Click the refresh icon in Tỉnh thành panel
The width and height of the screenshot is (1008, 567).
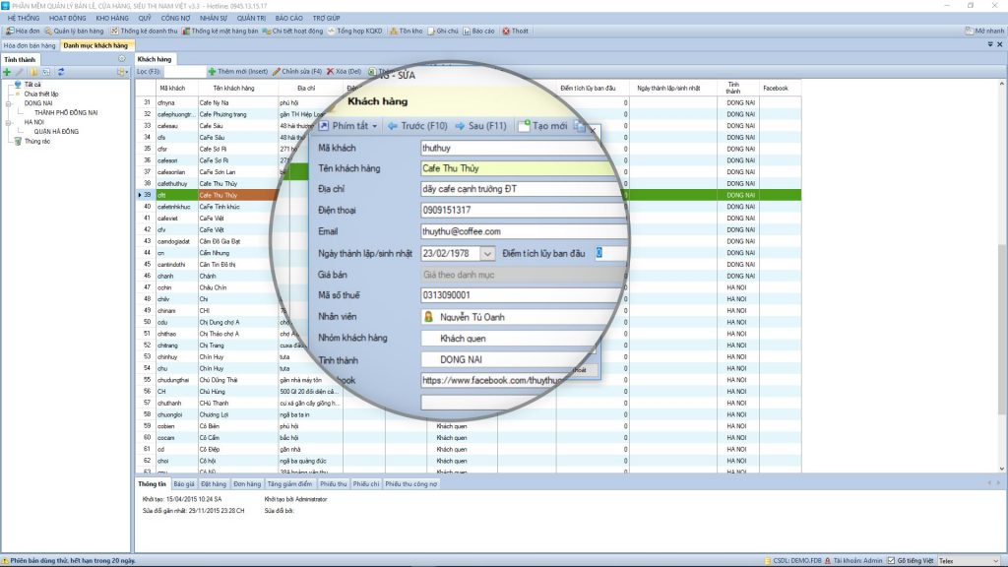click(x=61, y=72)
